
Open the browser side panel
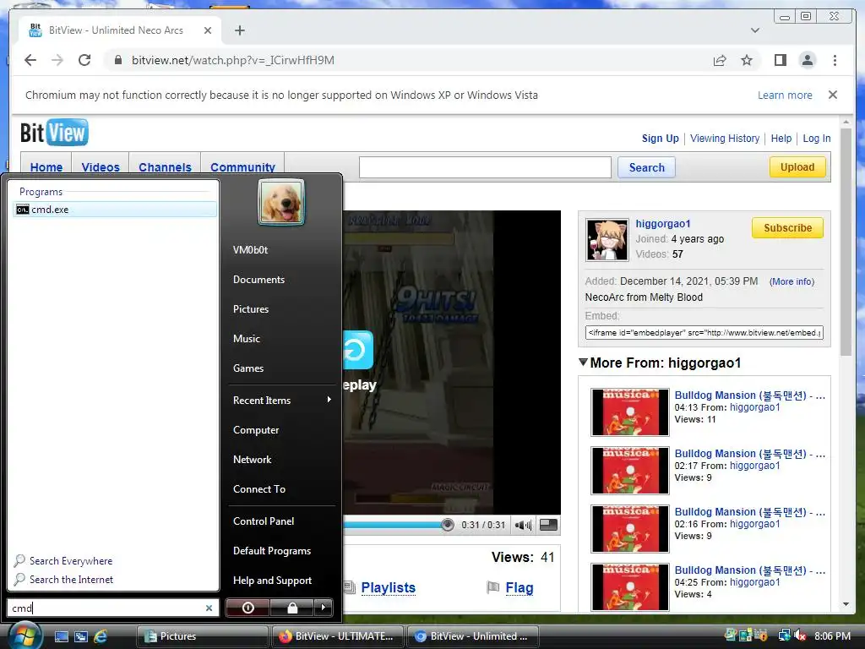click(780, 60)
